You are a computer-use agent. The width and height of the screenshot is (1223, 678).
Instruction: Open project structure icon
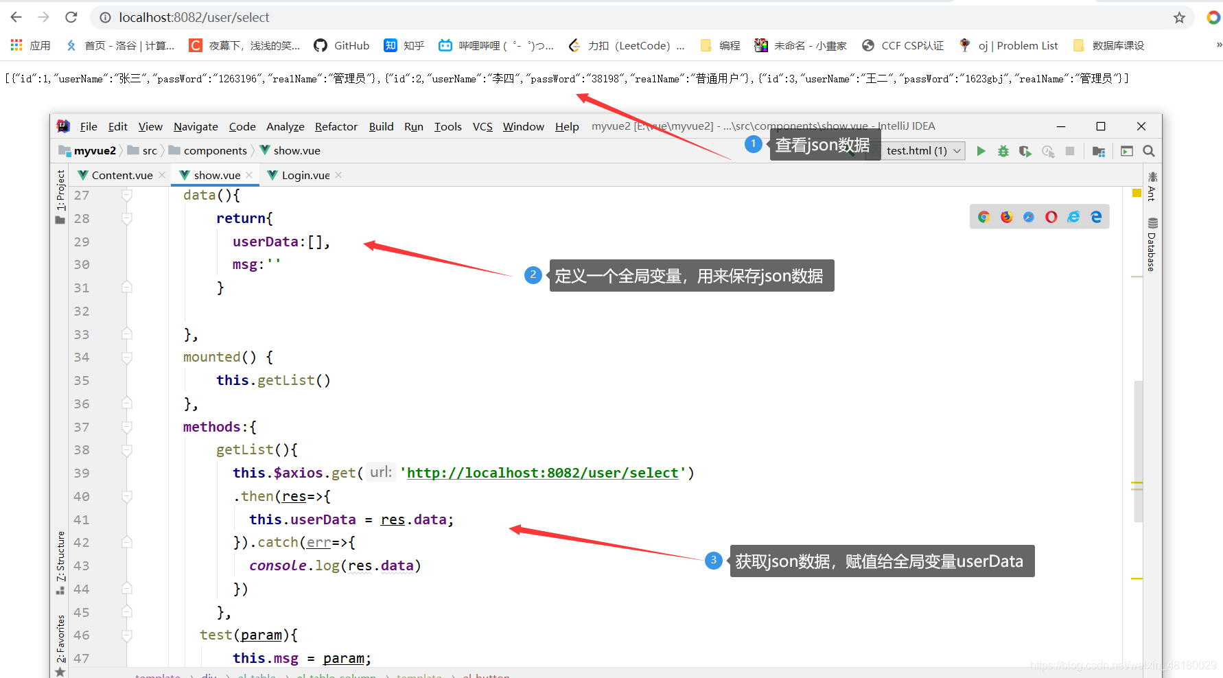tap(1099, 151)
